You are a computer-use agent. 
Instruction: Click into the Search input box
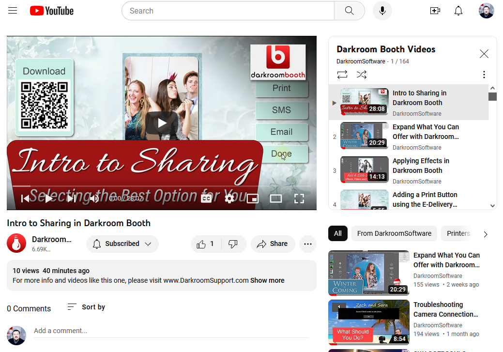[228, 11]
